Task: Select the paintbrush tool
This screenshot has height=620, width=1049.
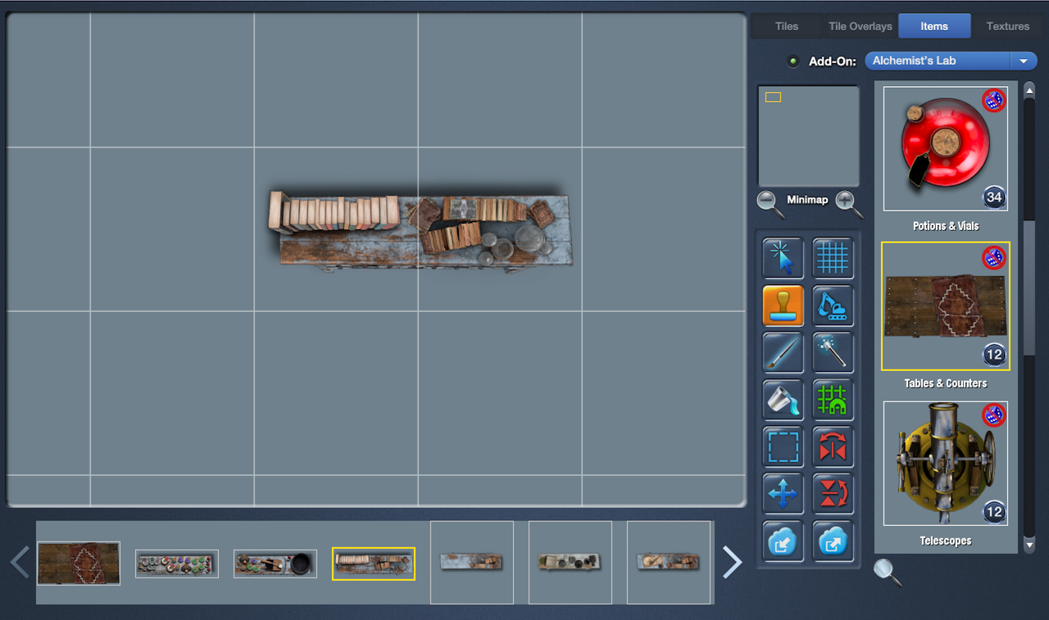Action: click(x=783, y=352)
